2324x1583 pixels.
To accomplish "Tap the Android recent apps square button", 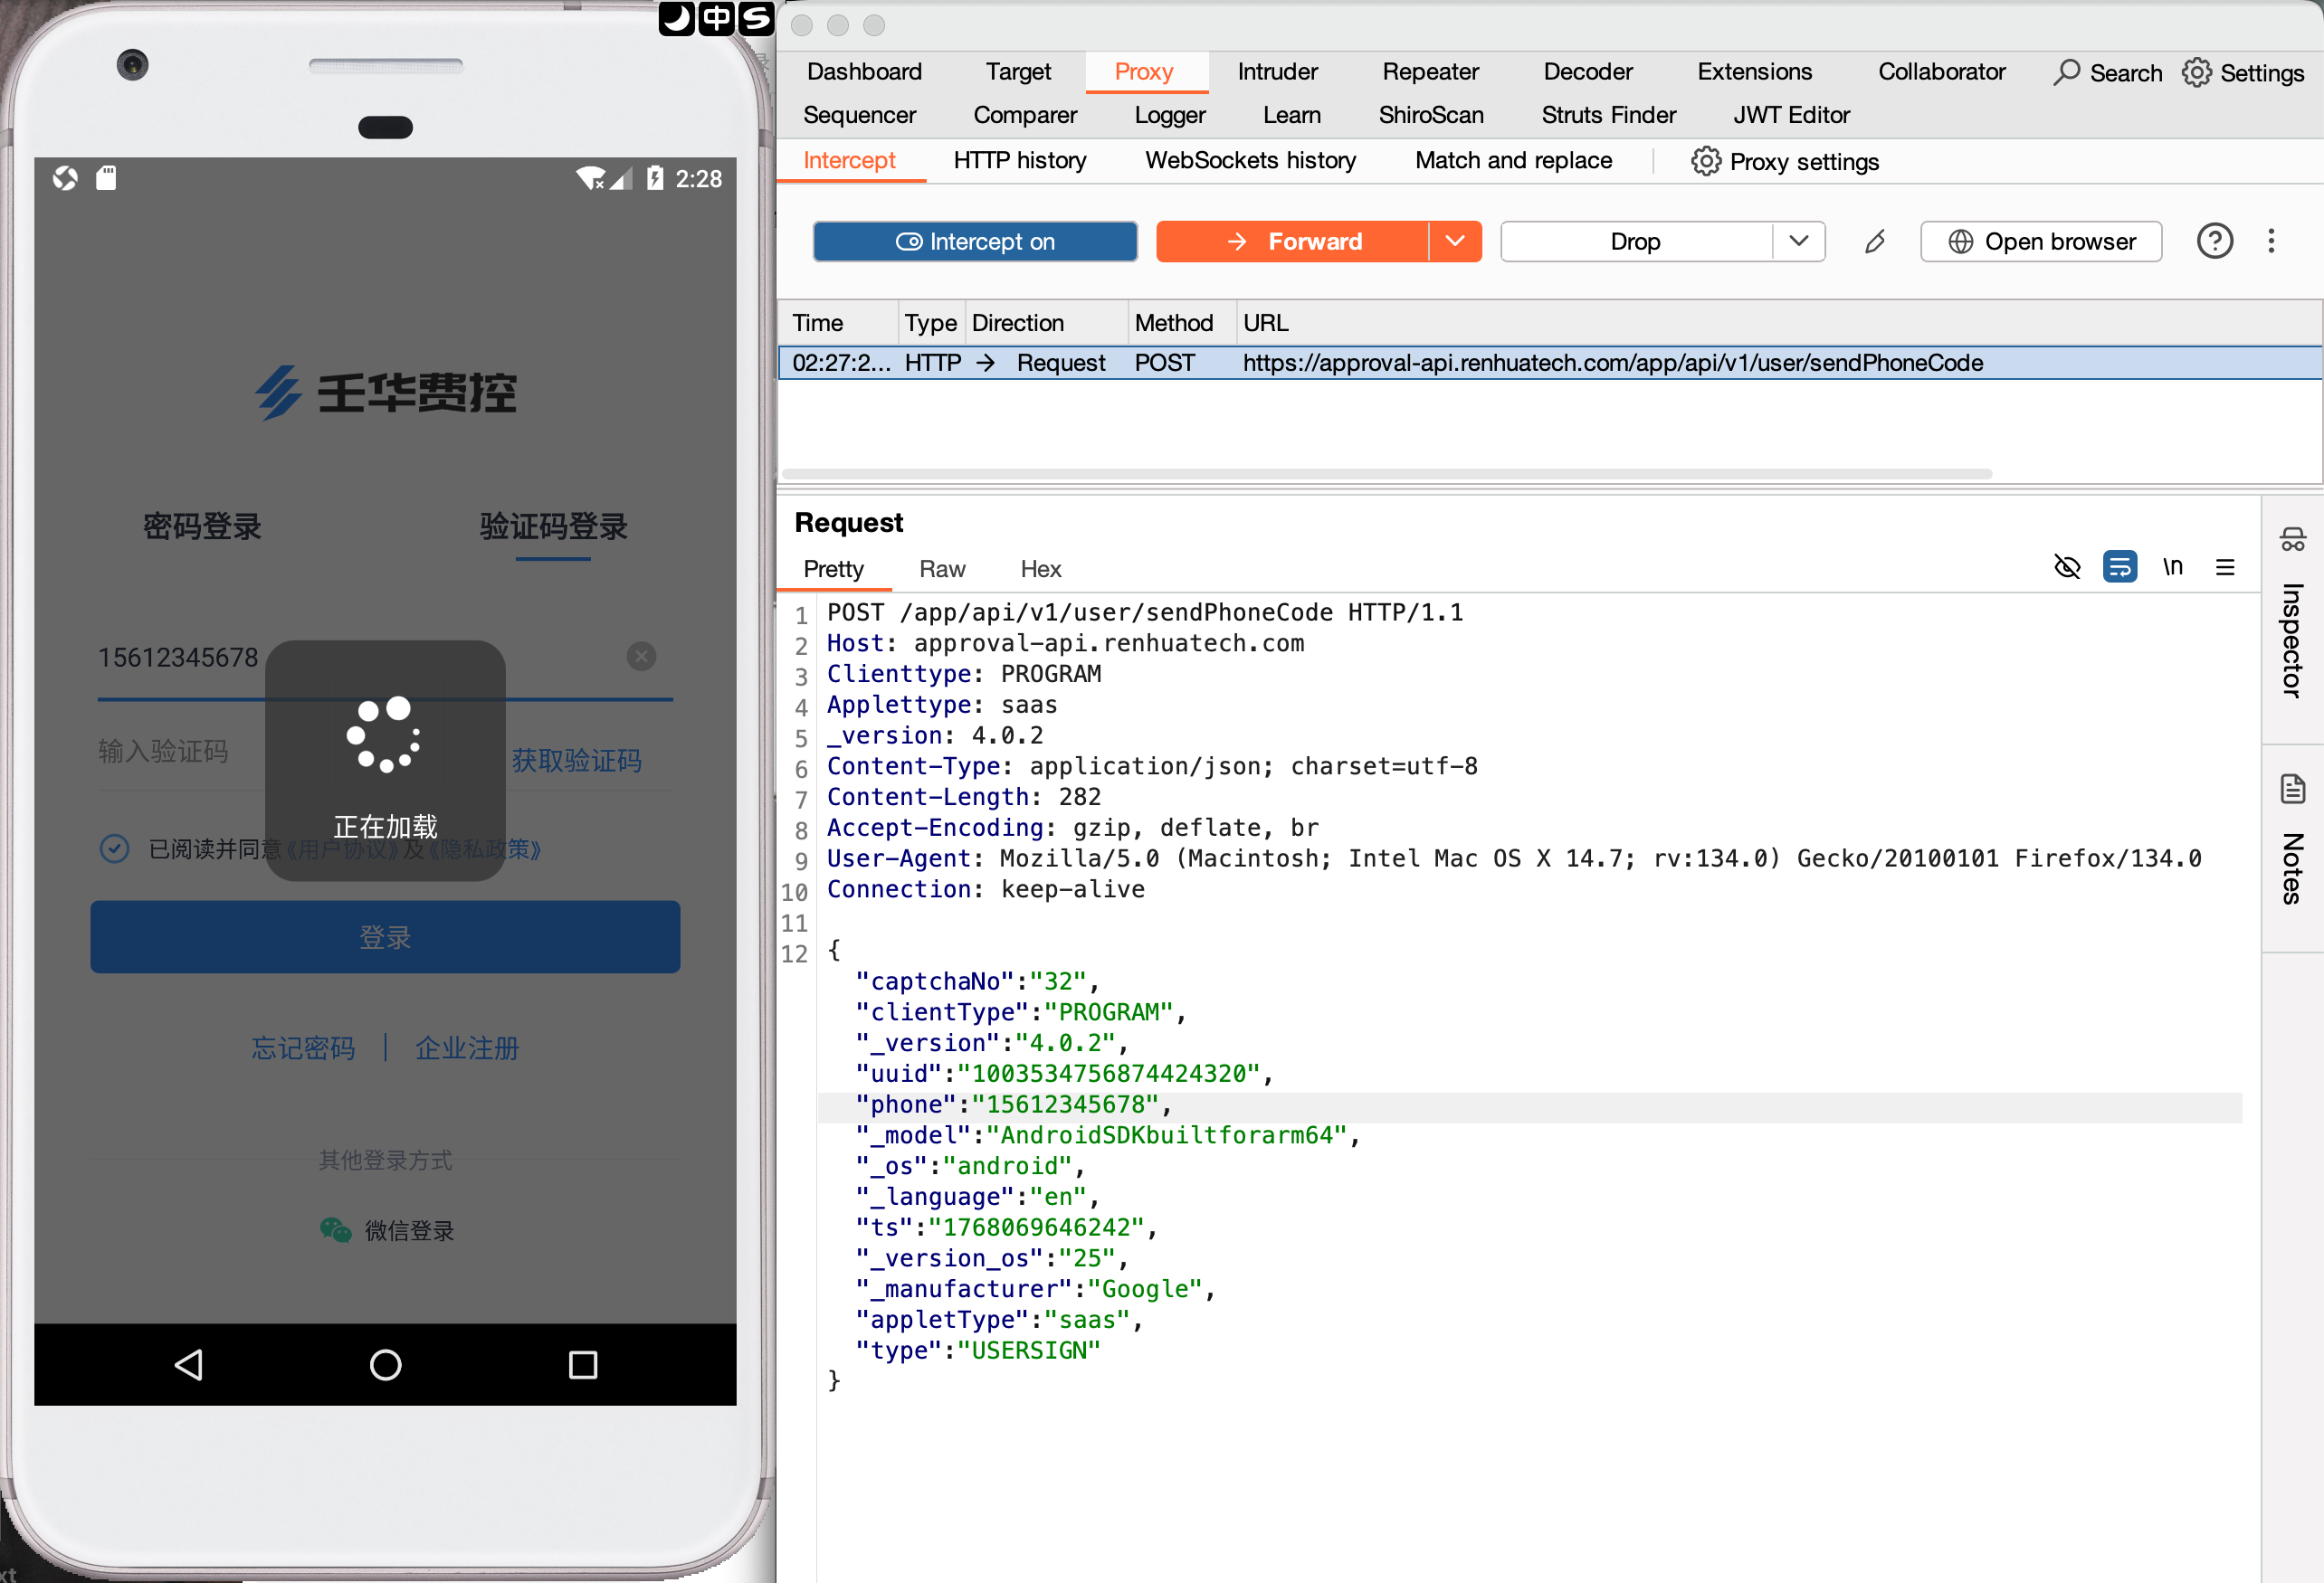I will (x=583, y=1365).
